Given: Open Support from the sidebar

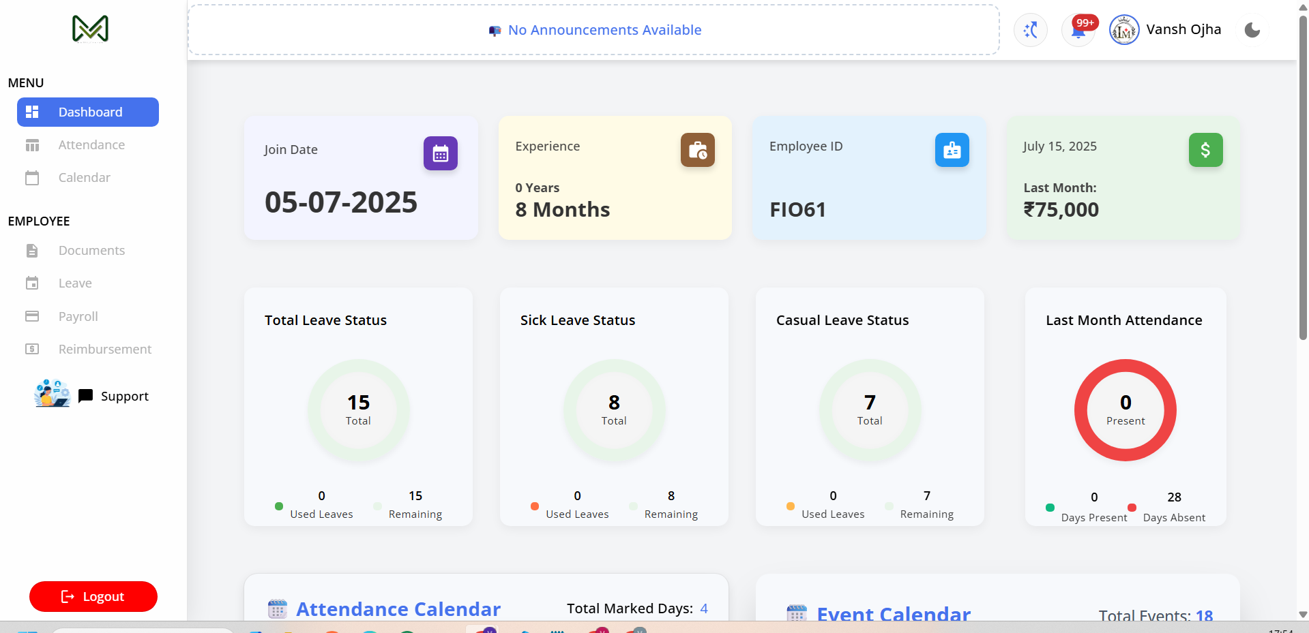Looking at the screenshot, I should (125, 396).
